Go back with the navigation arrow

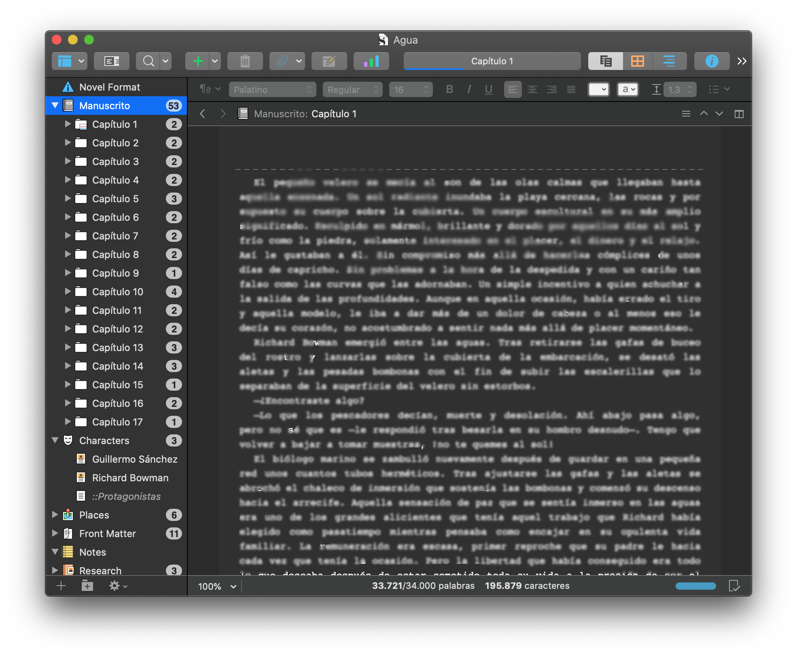tap(203, 114)
